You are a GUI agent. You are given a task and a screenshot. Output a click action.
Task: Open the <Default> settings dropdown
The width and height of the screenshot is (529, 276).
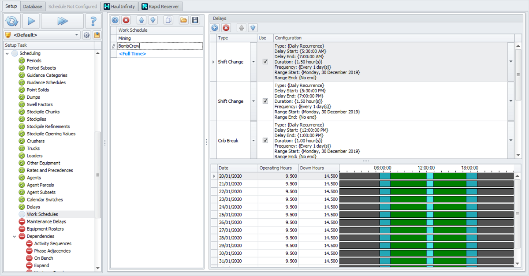coord(77,35)
